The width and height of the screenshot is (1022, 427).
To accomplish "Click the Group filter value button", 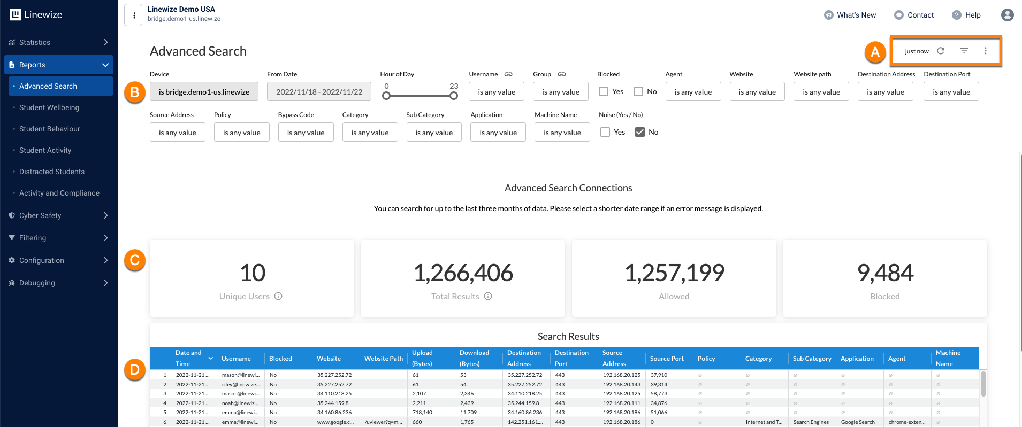I will [x=561, y=91].
